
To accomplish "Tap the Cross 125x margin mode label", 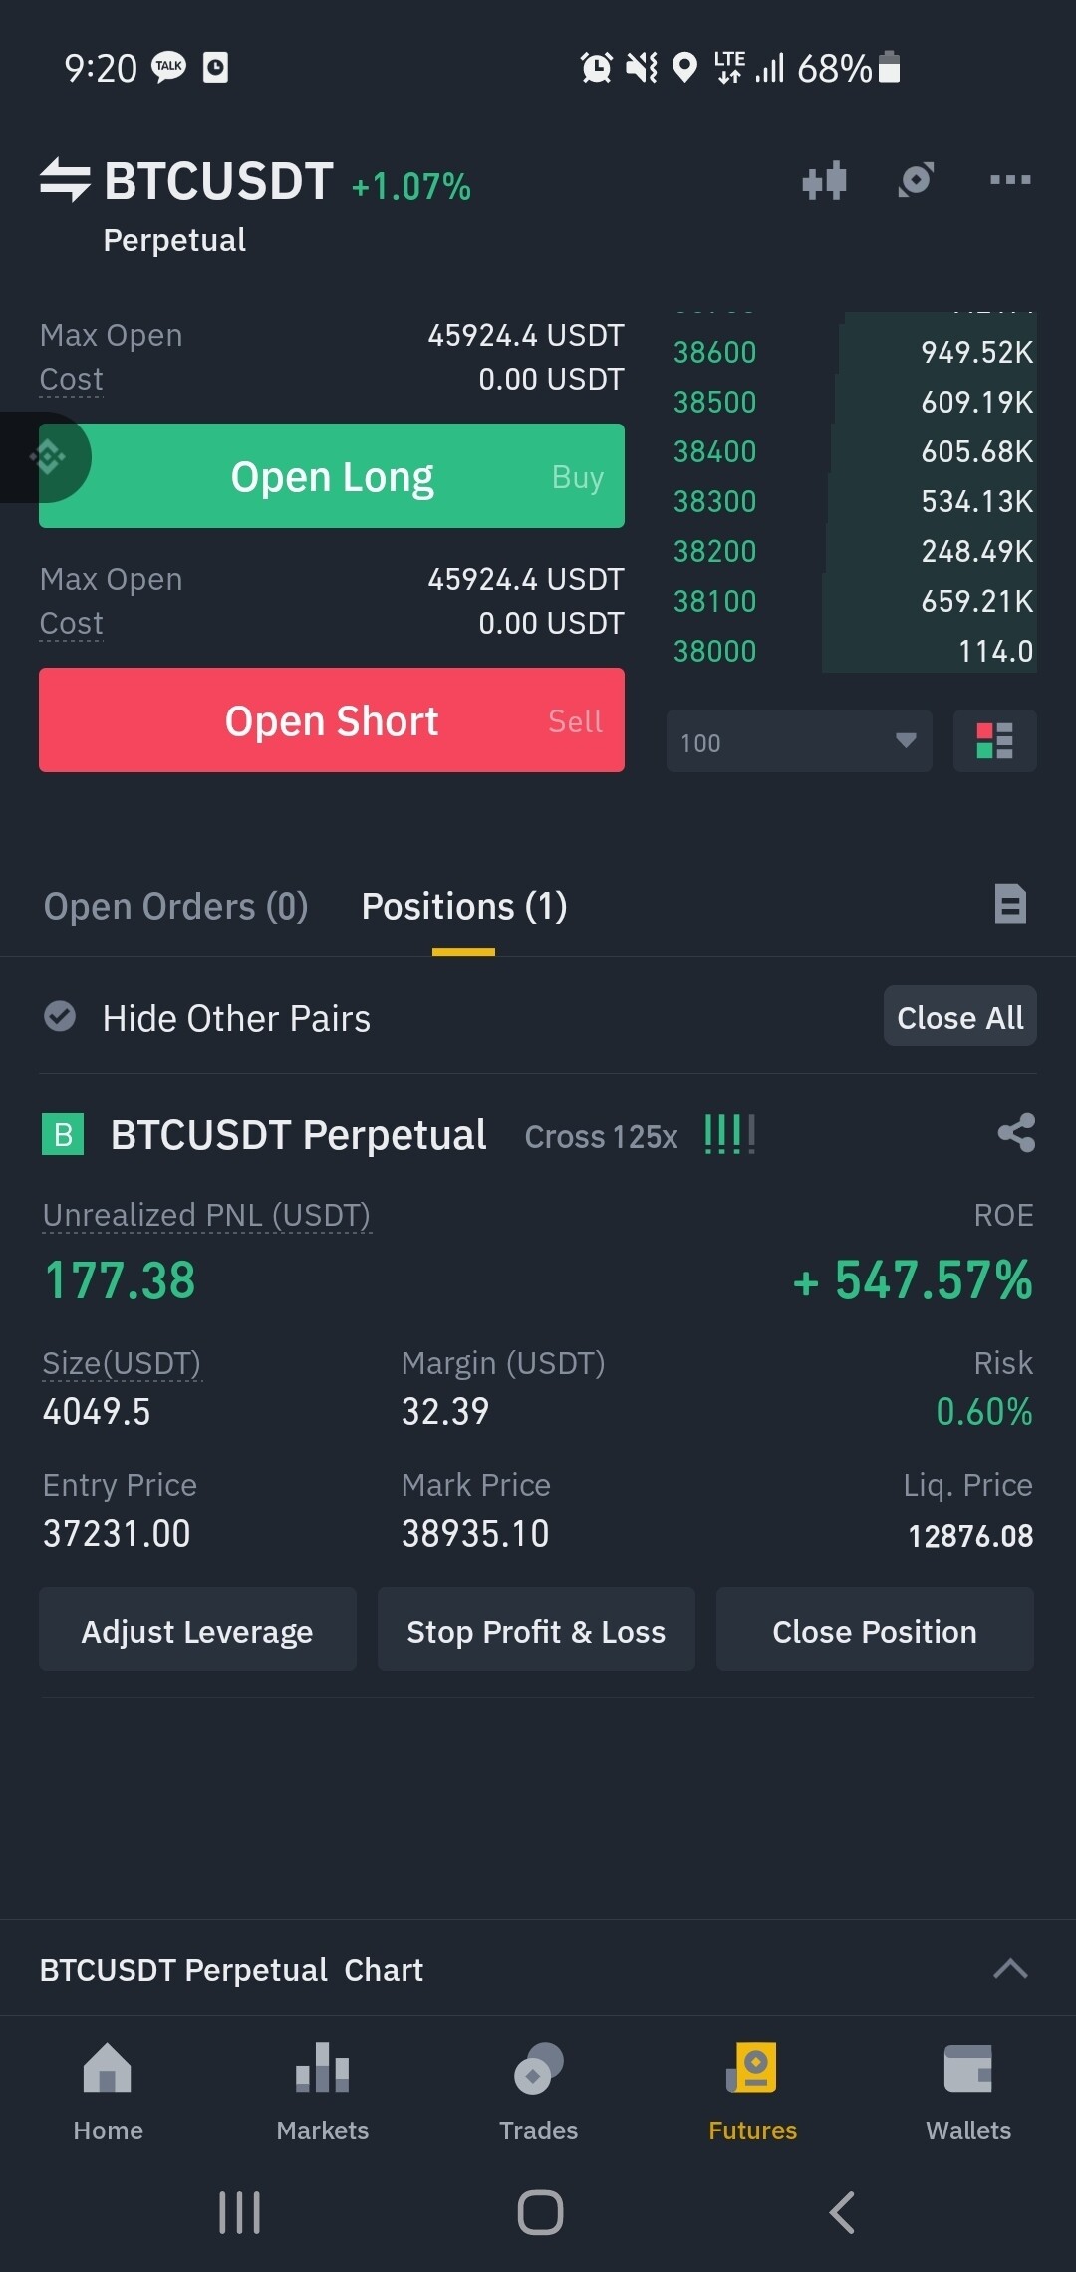I will coord(601,1137).
